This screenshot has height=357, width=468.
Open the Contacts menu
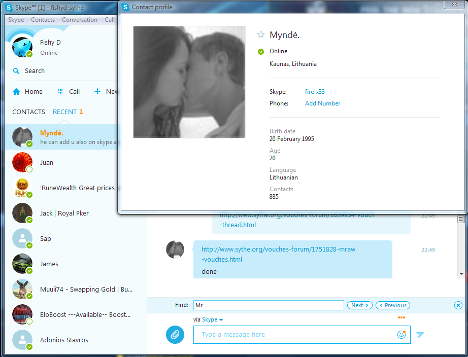(43, 20)
